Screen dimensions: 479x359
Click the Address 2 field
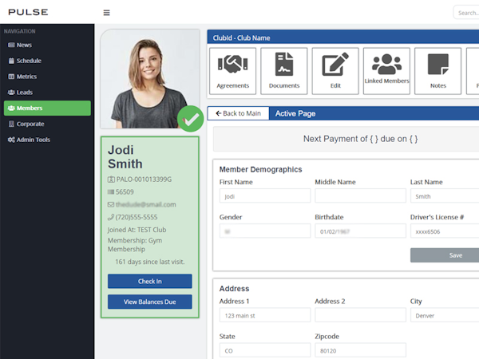point(361,315)
